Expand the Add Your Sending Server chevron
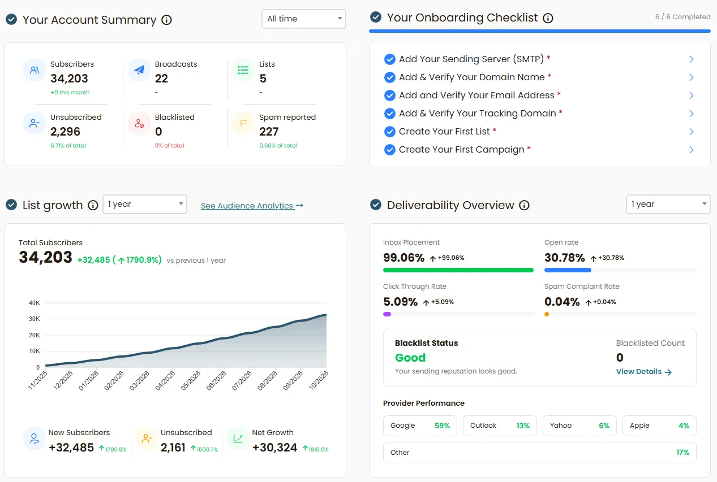Screen dimensions: 717x482 point(692,59)
